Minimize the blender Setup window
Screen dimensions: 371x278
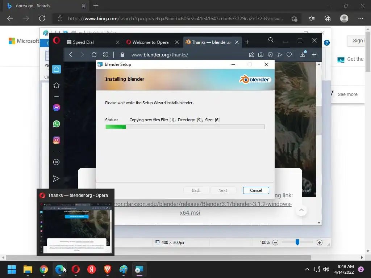(233, 64)
